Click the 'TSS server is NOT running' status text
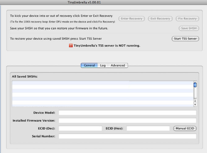 pos(107,46)
